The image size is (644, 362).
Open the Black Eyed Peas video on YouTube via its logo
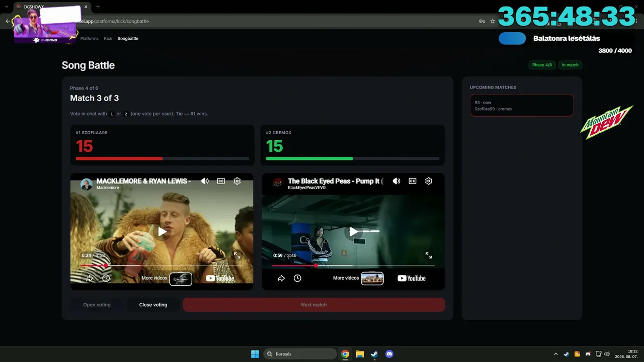[x=412, y=278]
